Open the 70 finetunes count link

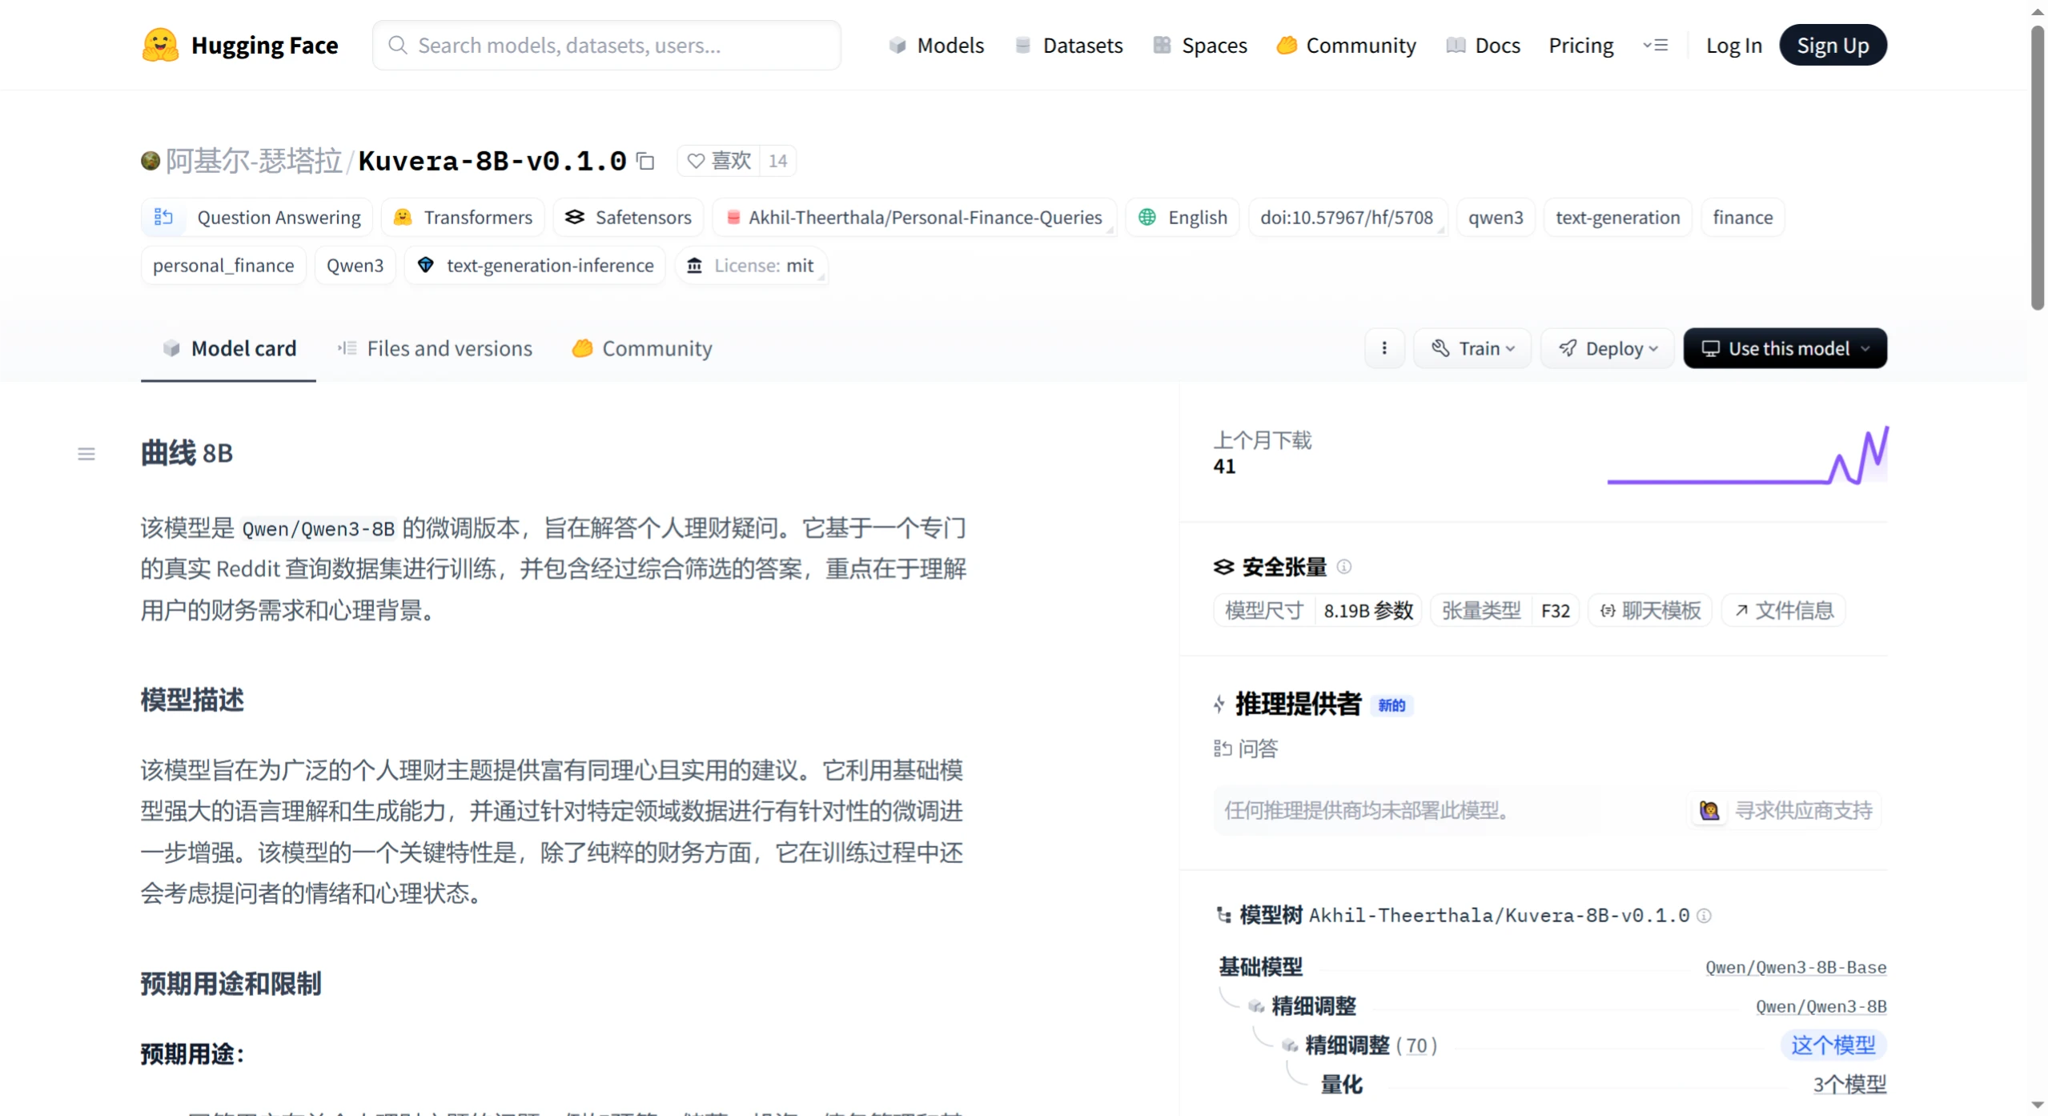coord(1416,1046)
